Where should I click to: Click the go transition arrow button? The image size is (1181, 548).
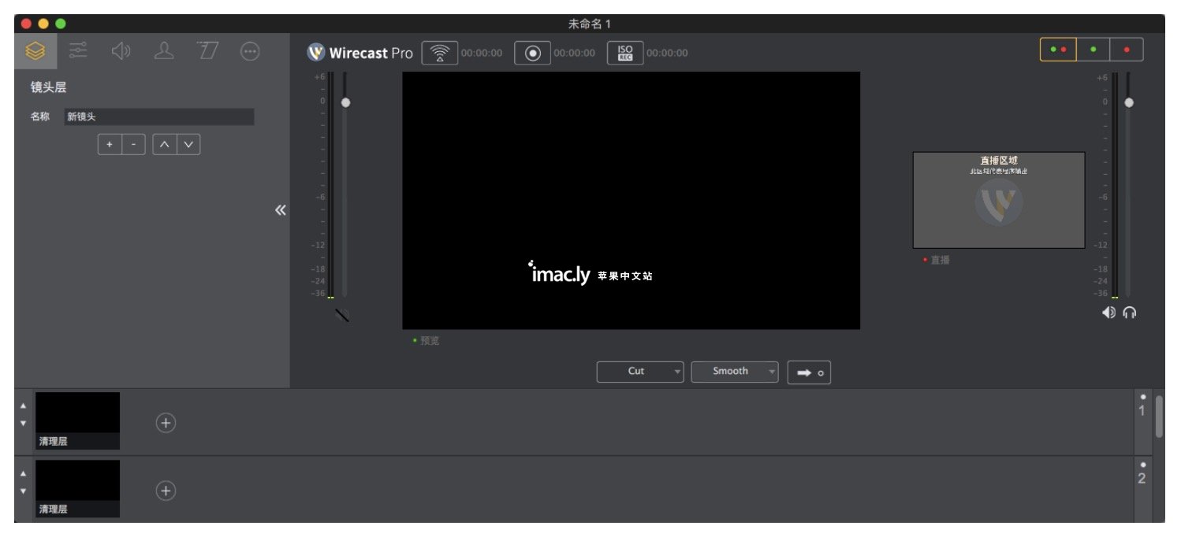[x=809, y=372]
